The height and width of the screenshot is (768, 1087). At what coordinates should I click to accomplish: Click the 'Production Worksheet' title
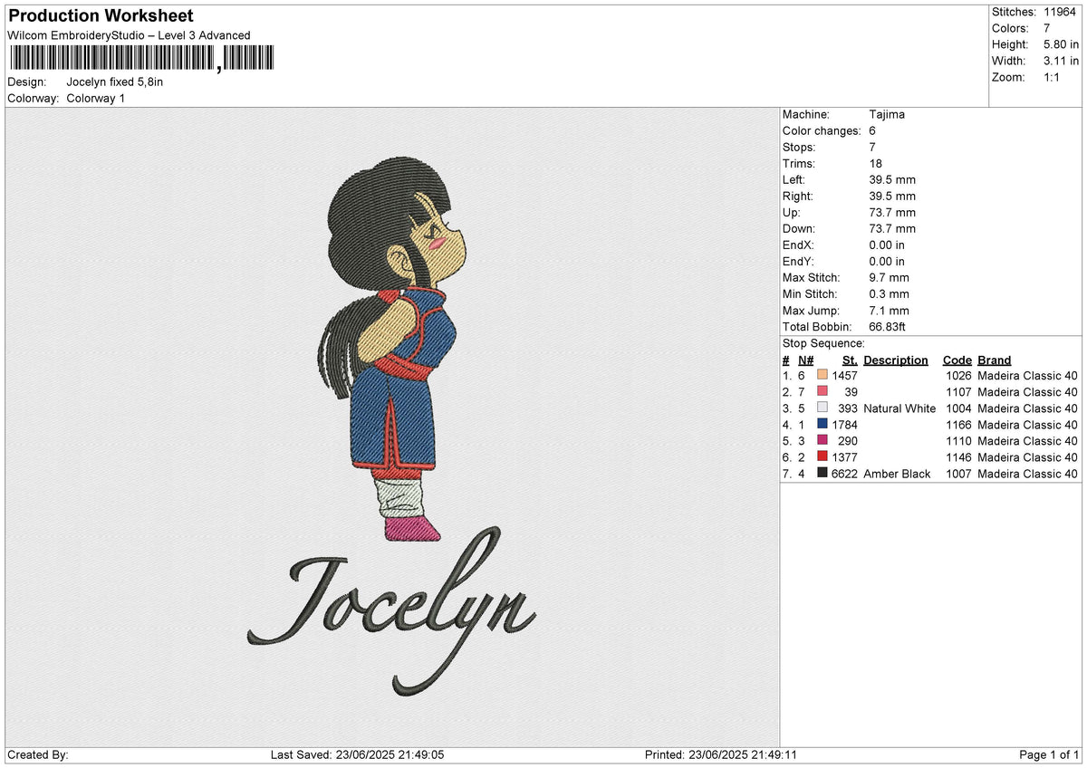[101, 16]
